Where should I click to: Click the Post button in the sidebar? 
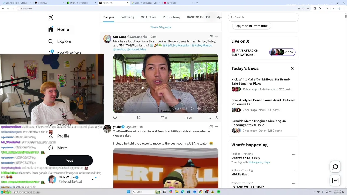point(69,161)
